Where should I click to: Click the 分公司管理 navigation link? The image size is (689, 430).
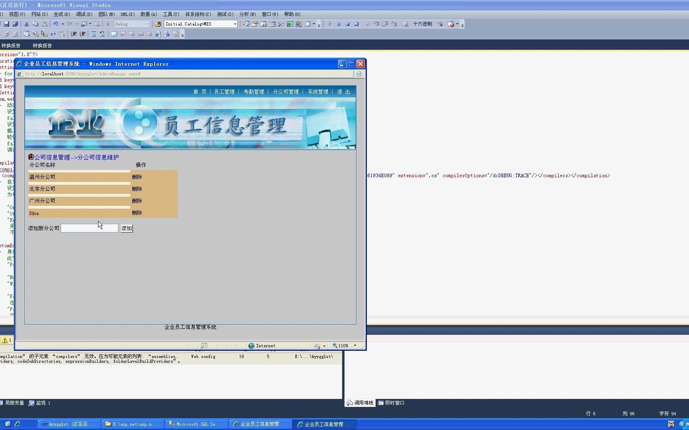[286, 92]
